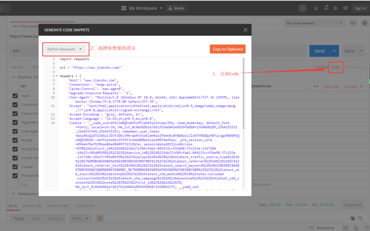Toggle the Accept-Language header checkbox
Image resolution: width=370 pixels, height=231 pixels.
[x=15, y=158]
